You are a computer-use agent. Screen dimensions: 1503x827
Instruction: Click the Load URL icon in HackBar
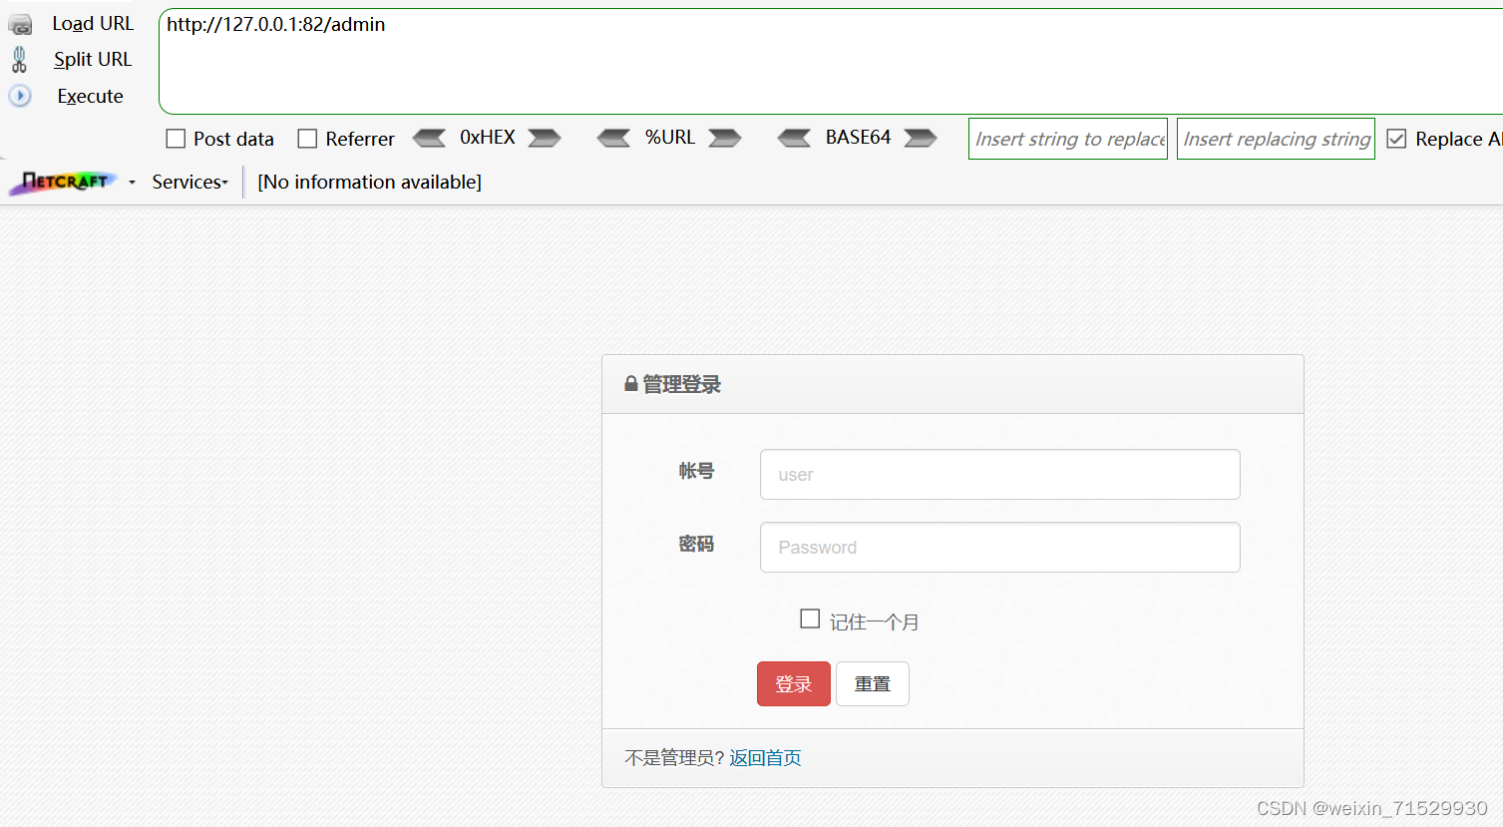coord(20,23)
